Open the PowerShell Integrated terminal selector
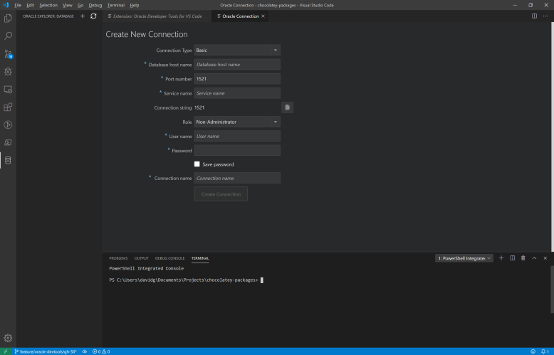Viewport: 554px width, 355px height. [x=464, y=258]
